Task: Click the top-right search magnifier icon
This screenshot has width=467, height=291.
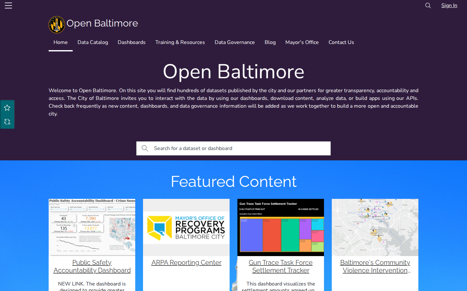Action: point(428,5)
